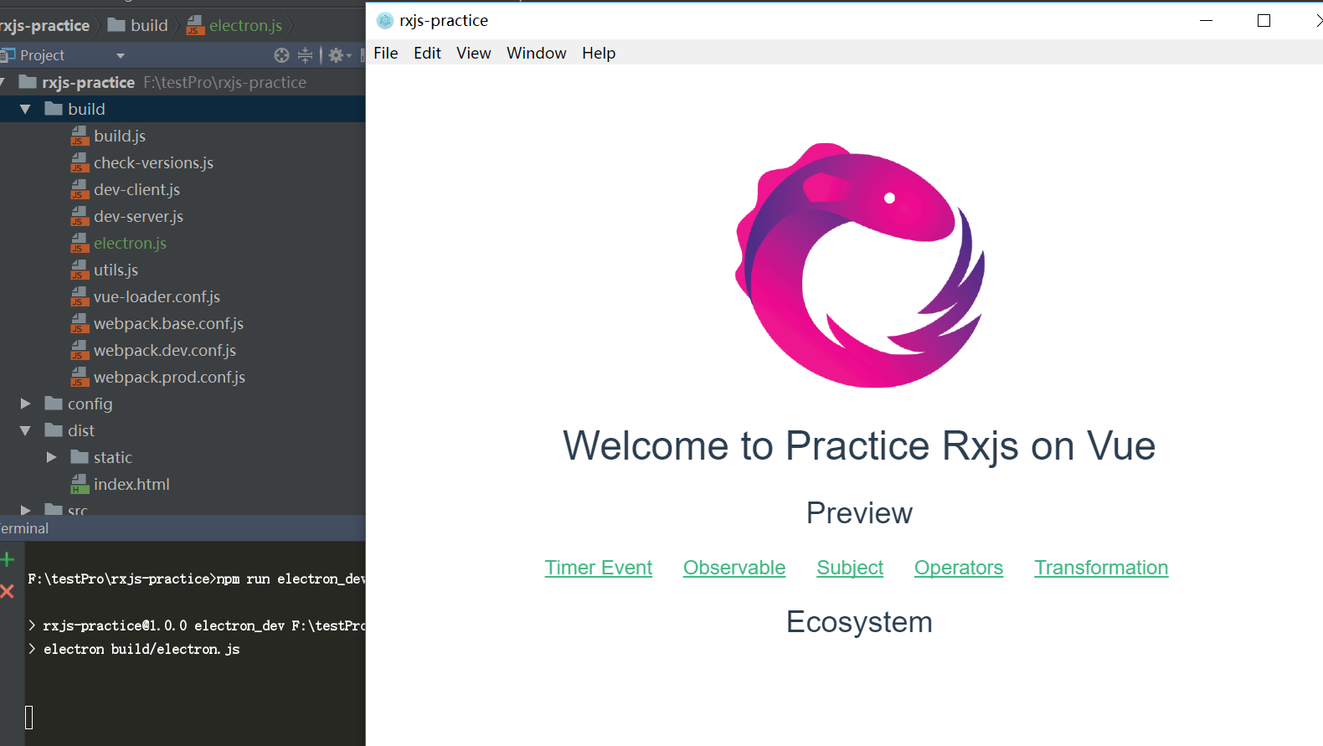Open the Transformation link
This screenshot has height=746, width=1323.
click(x=1101, y=568)
